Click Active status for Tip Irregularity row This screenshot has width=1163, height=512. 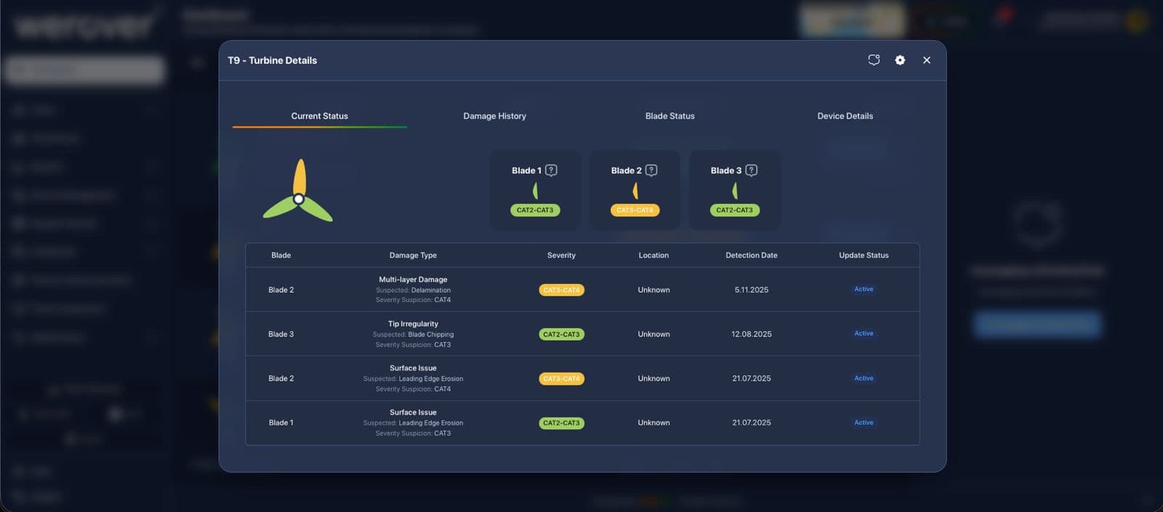click(x=864, y=333)
